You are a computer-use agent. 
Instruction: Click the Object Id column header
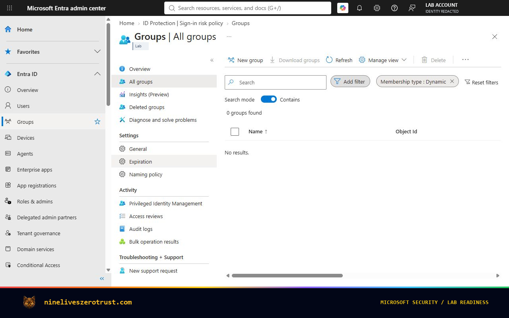pos(406,131)
